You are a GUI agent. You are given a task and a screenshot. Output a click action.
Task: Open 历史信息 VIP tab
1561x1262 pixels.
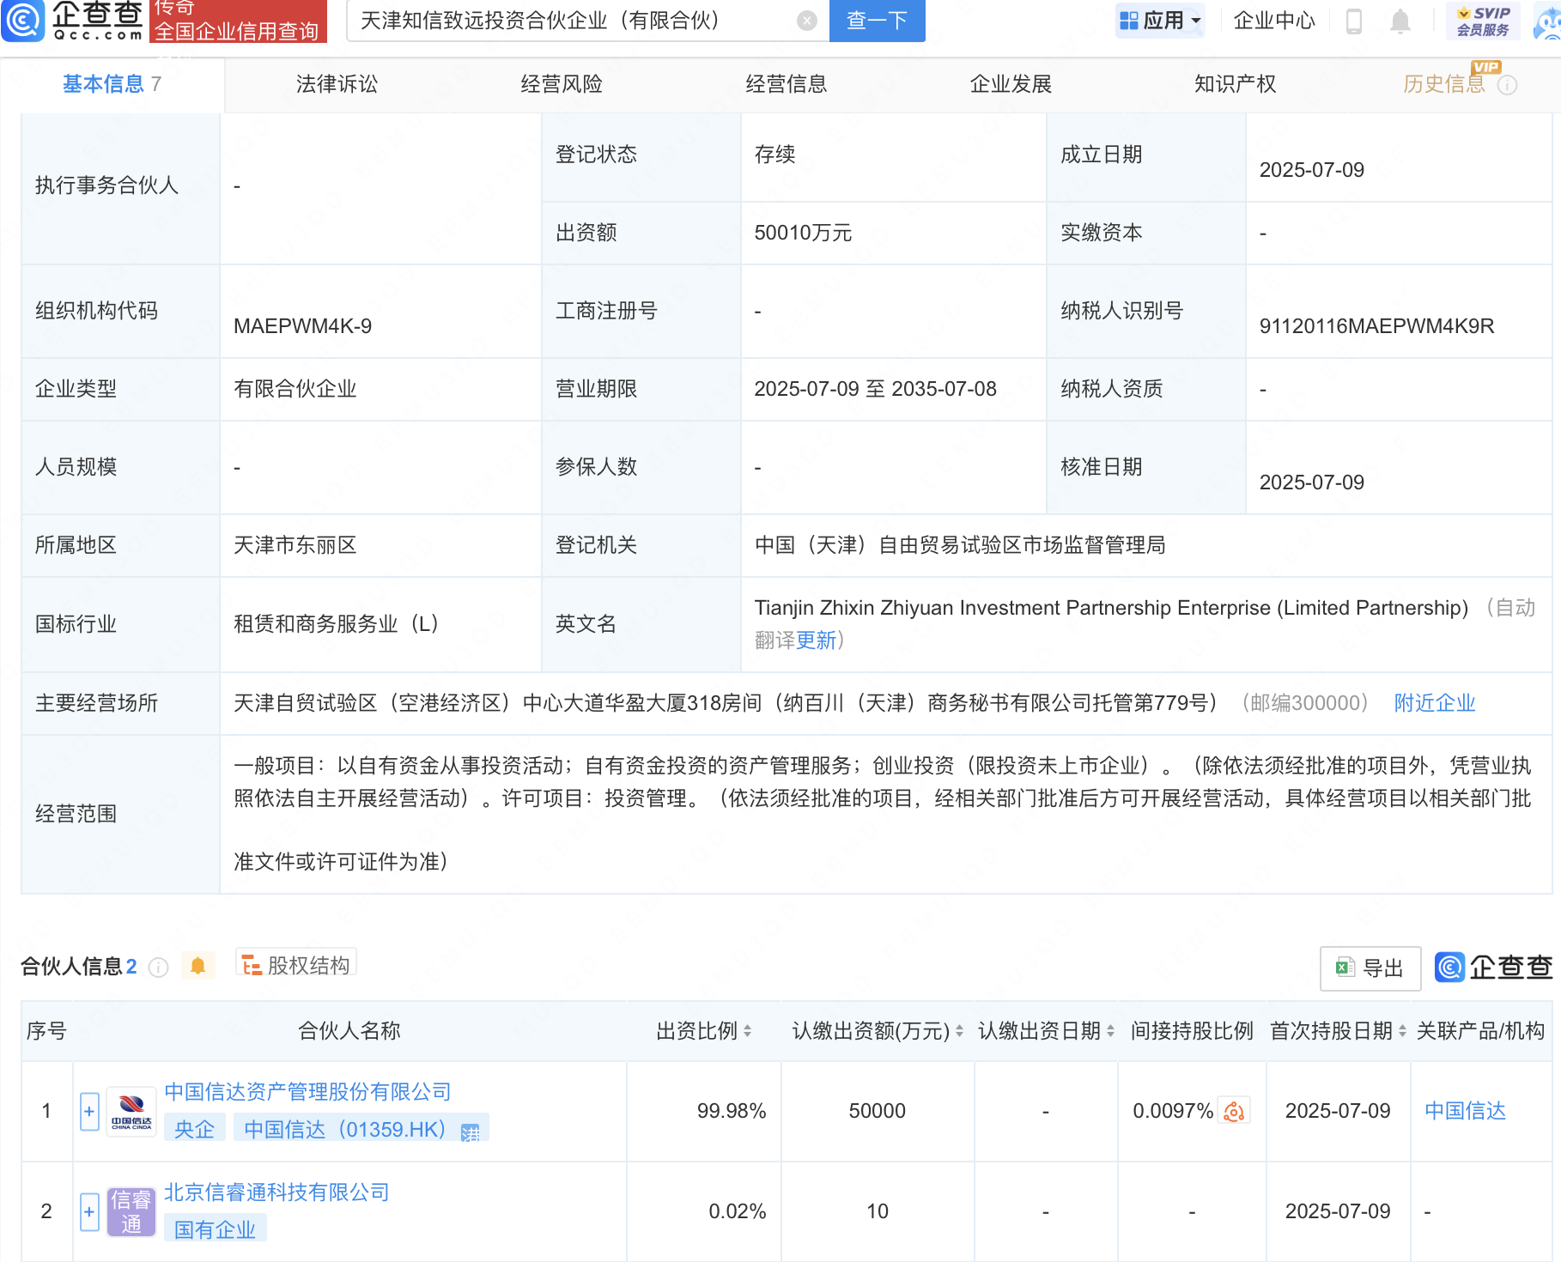(1444, 83)
